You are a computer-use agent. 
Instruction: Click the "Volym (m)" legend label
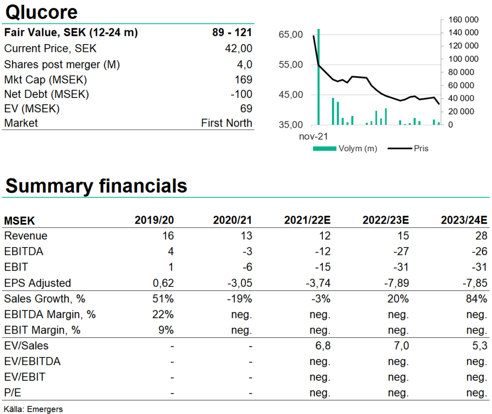click(x=357, y=149)
